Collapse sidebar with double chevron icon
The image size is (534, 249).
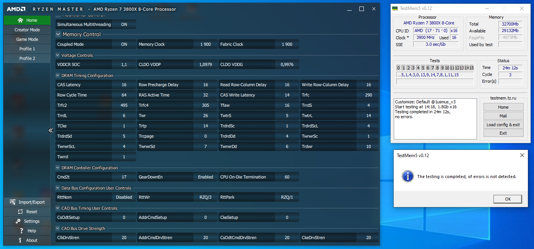tap(50, 130)
